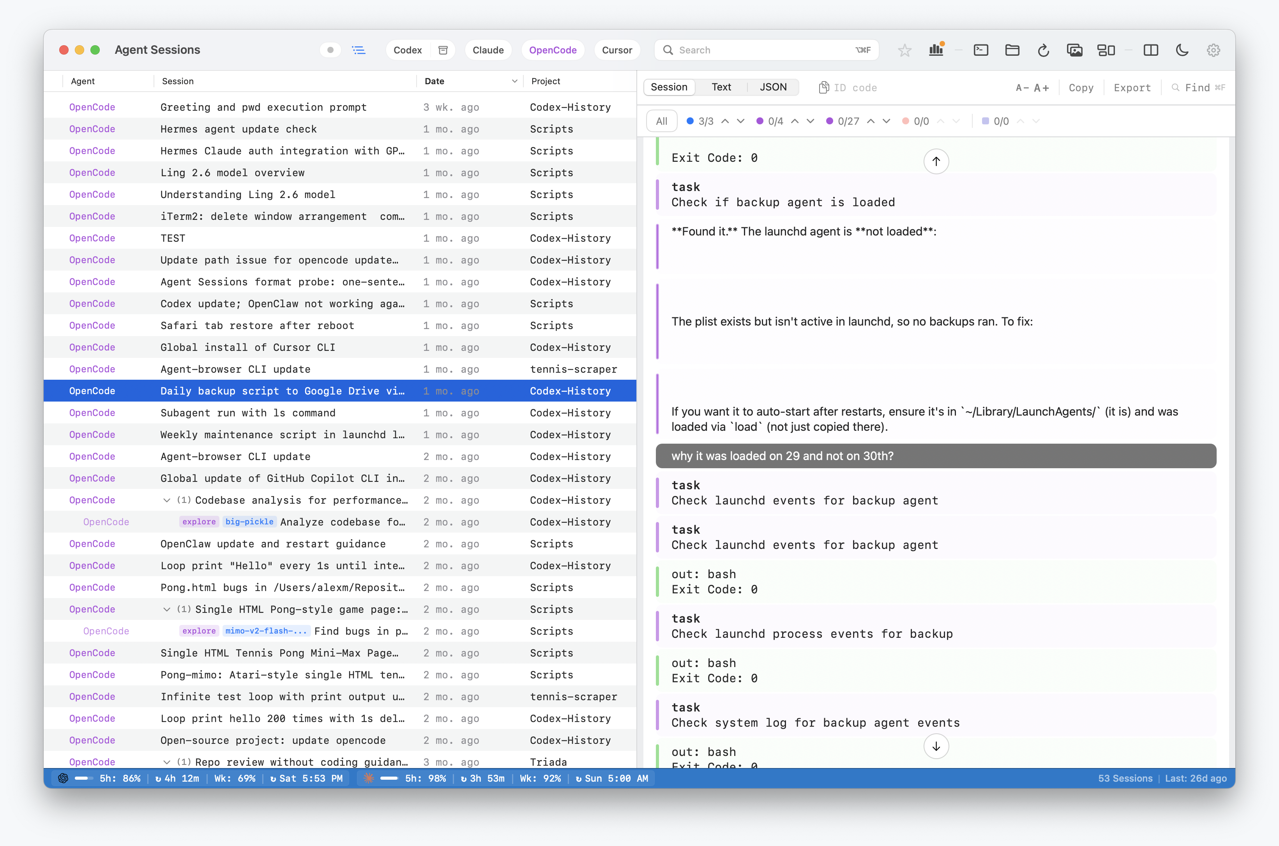Toggle the All message filter
Image resolution: width=1279 pixels, height=846 pixels.
tap(661, 121)
